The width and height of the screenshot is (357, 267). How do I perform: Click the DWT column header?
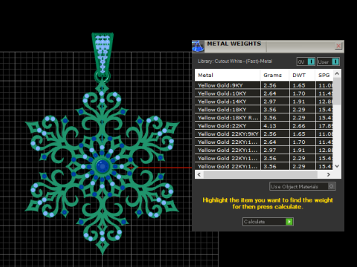click(x=302, y=75)
